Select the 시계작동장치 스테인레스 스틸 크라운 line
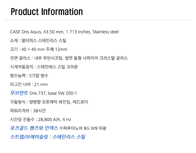 click(x=44, y=67)
